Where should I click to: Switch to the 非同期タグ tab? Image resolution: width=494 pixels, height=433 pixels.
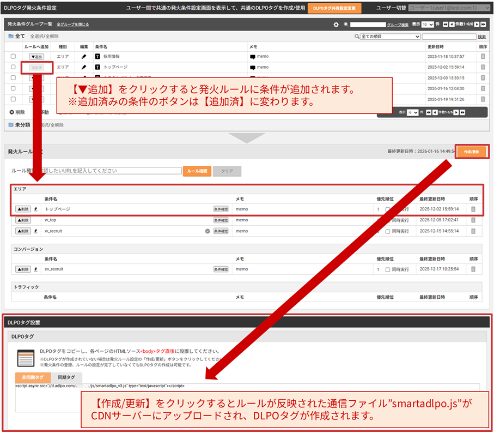(33, 377)
